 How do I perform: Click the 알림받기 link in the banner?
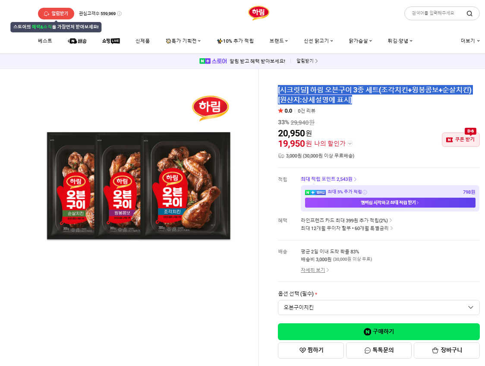coord(307,61)
